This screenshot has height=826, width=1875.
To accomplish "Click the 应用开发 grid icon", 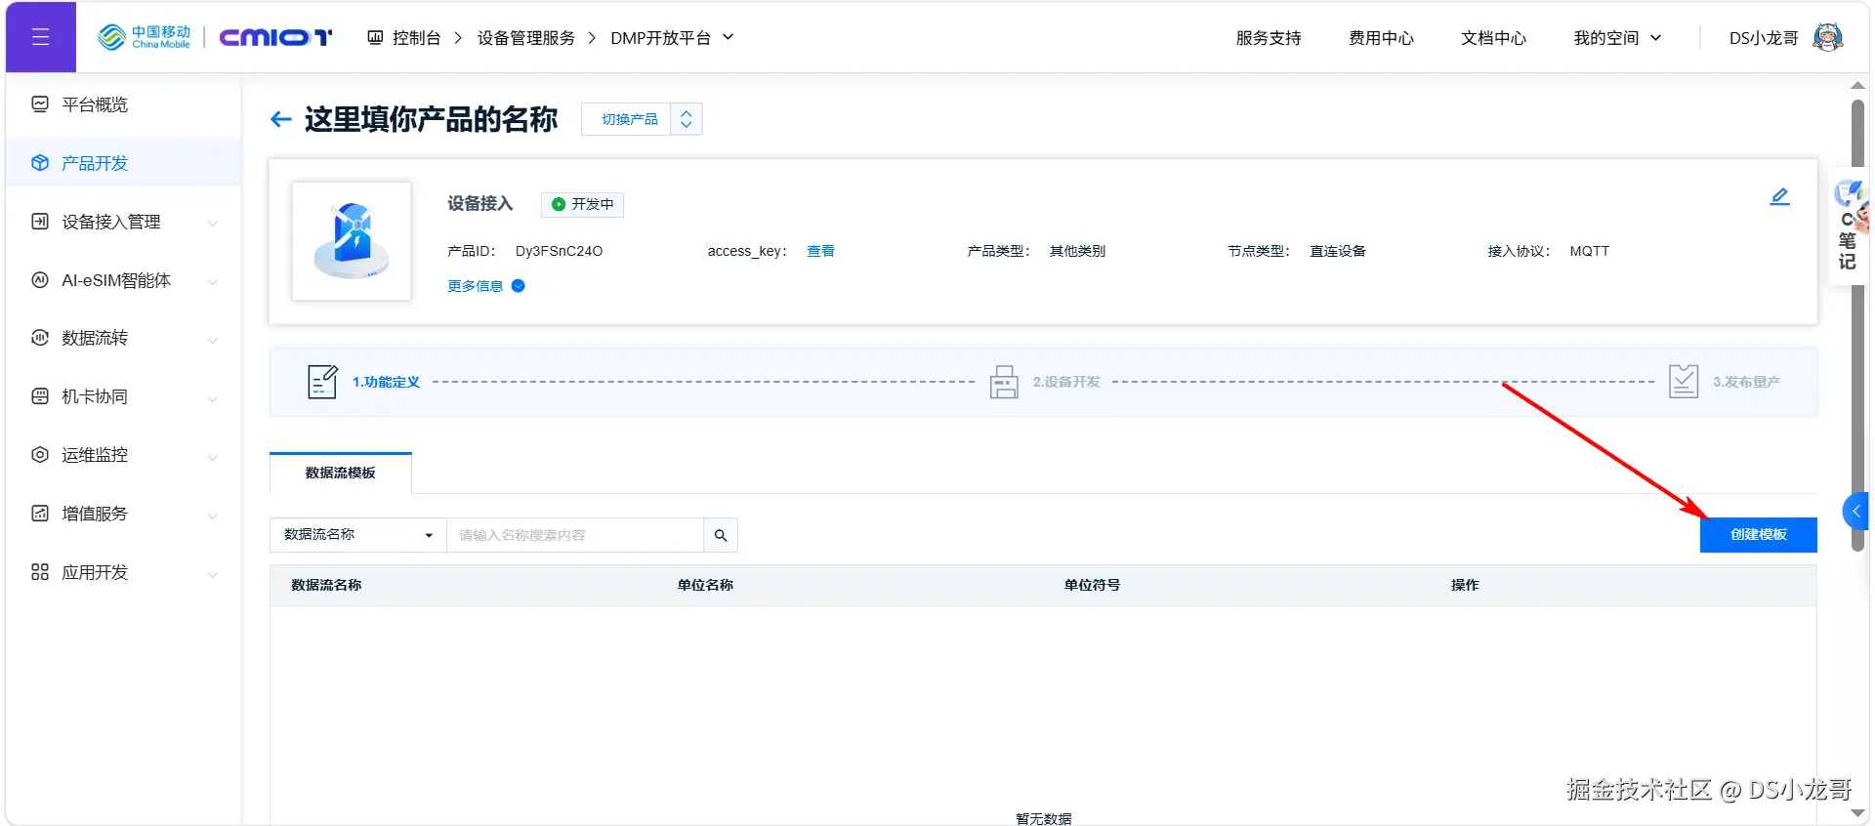I will coord(40,572).
